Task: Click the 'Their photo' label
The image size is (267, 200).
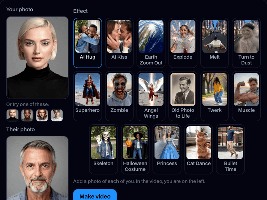Action: coord(21,129)
